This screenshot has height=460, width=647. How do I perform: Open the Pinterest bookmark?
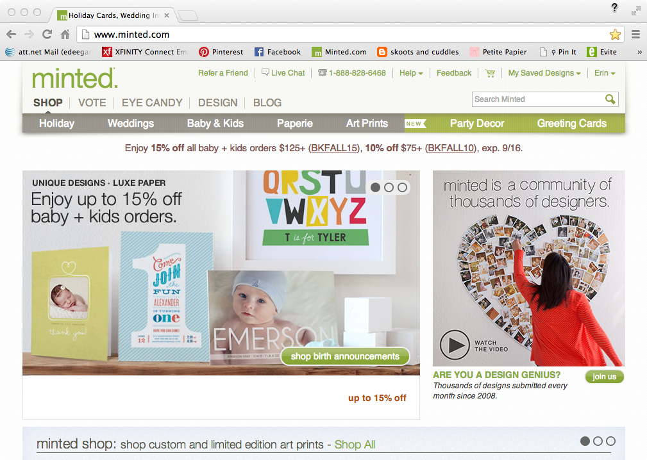click(x=221, y=52)
